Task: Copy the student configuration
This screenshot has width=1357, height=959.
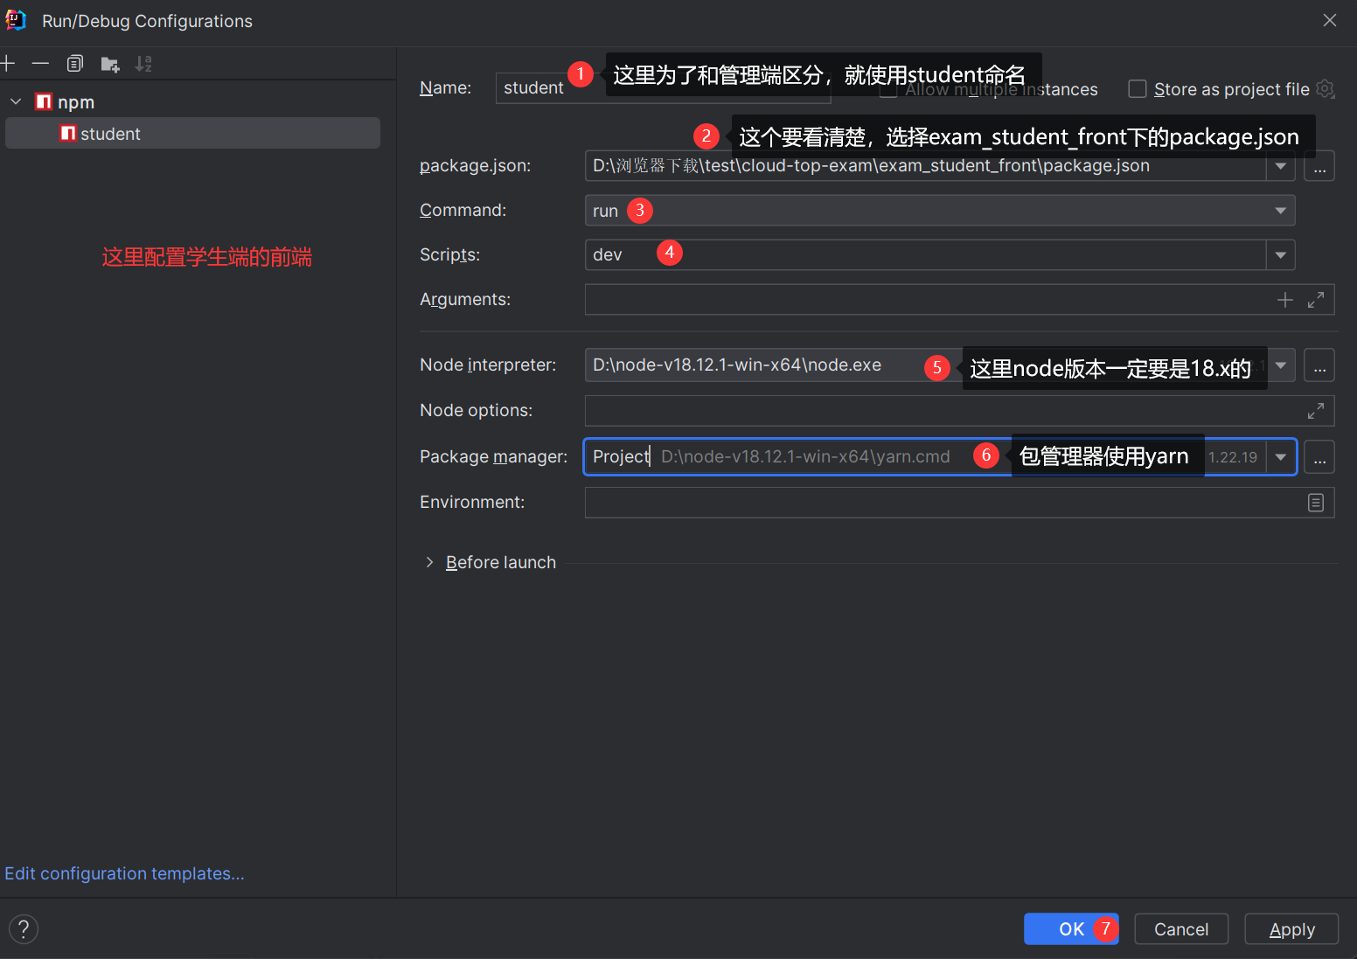Action: [x=75, y=63]
